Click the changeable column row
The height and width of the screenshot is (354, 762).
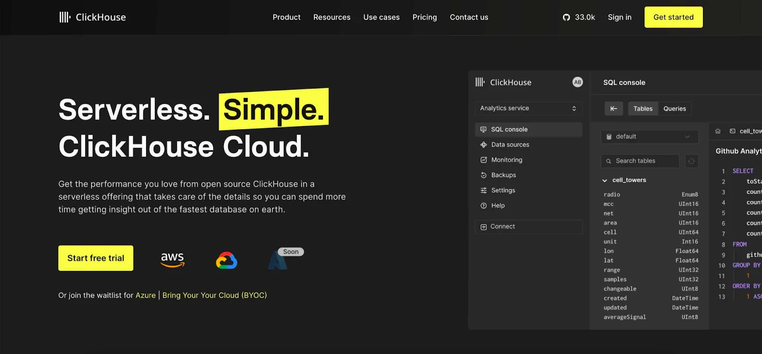tap(651, 289)
